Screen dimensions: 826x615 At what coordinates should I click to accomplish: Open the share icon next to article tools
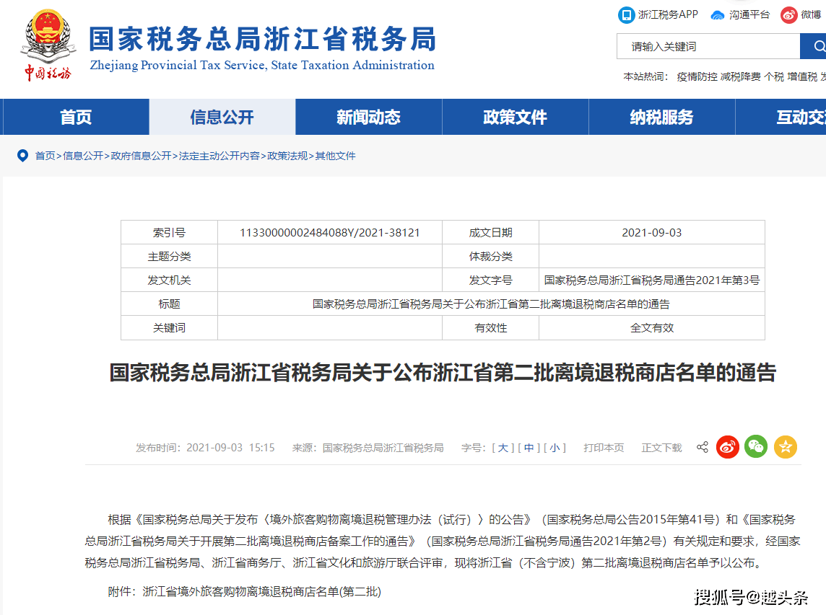coord(702,446)
